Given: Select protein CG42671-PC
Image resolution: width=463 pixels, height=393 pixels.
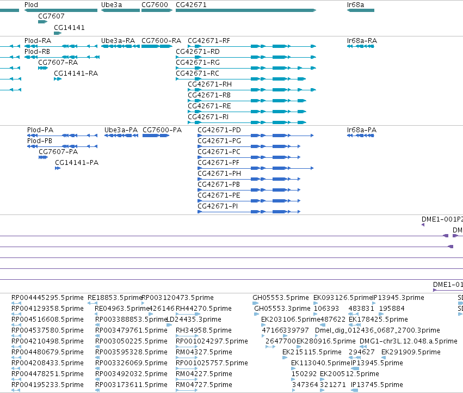Looking at the screenshot, I should pos(219,152).
